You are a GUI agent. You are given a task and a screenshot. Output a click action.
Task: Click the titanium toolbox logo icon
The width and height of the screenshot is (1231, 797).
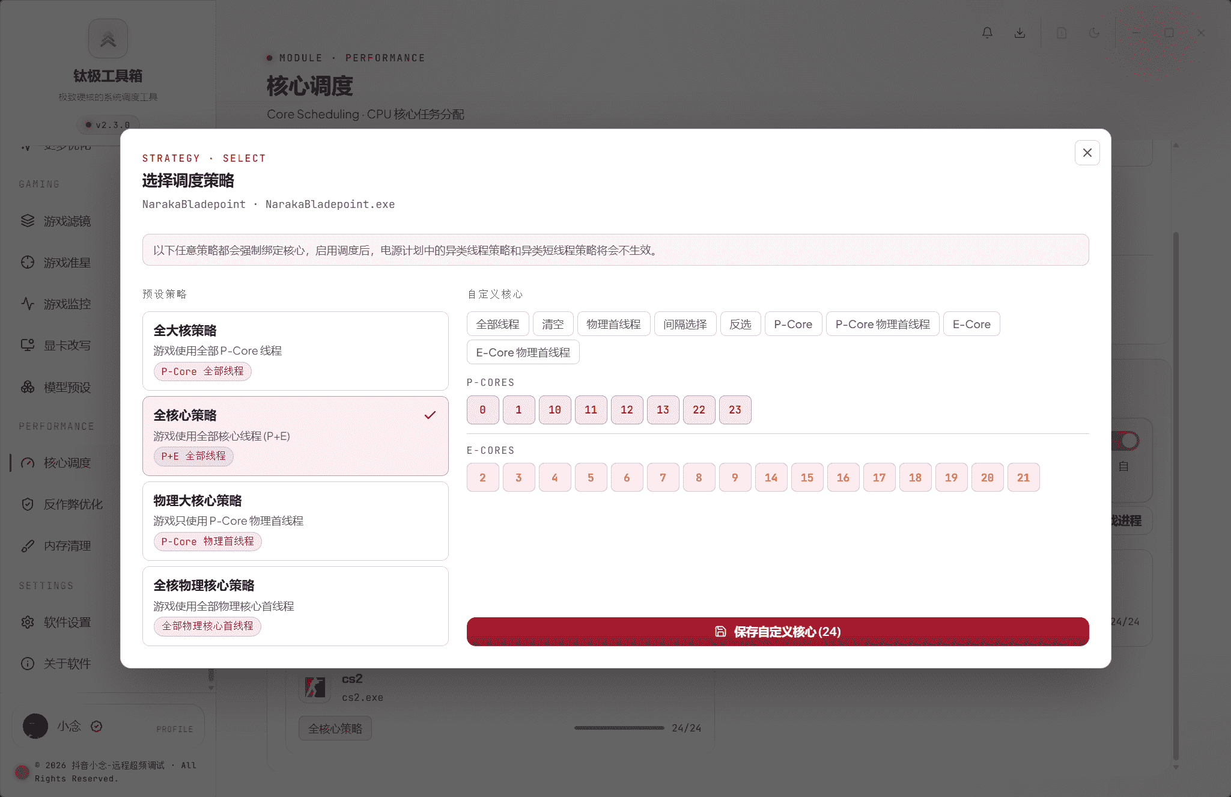(x=108, y=39)
